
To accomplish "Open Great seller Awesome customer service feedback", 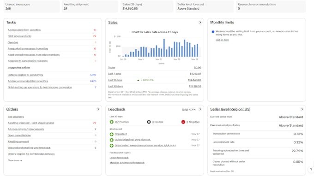I will coord(145,146).
